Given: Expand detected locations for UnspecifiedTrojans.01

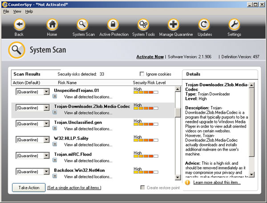Looking at the screenshot, I should tap(55, 96).
